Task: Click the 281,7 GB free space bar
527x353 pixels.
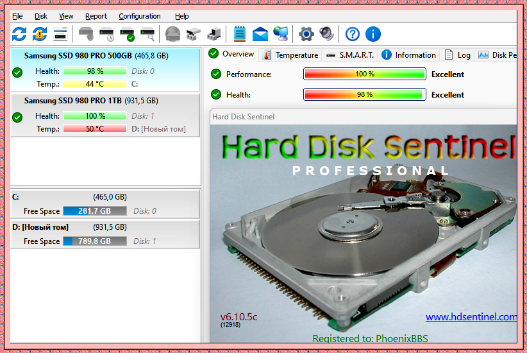Action: pos(95,211)
